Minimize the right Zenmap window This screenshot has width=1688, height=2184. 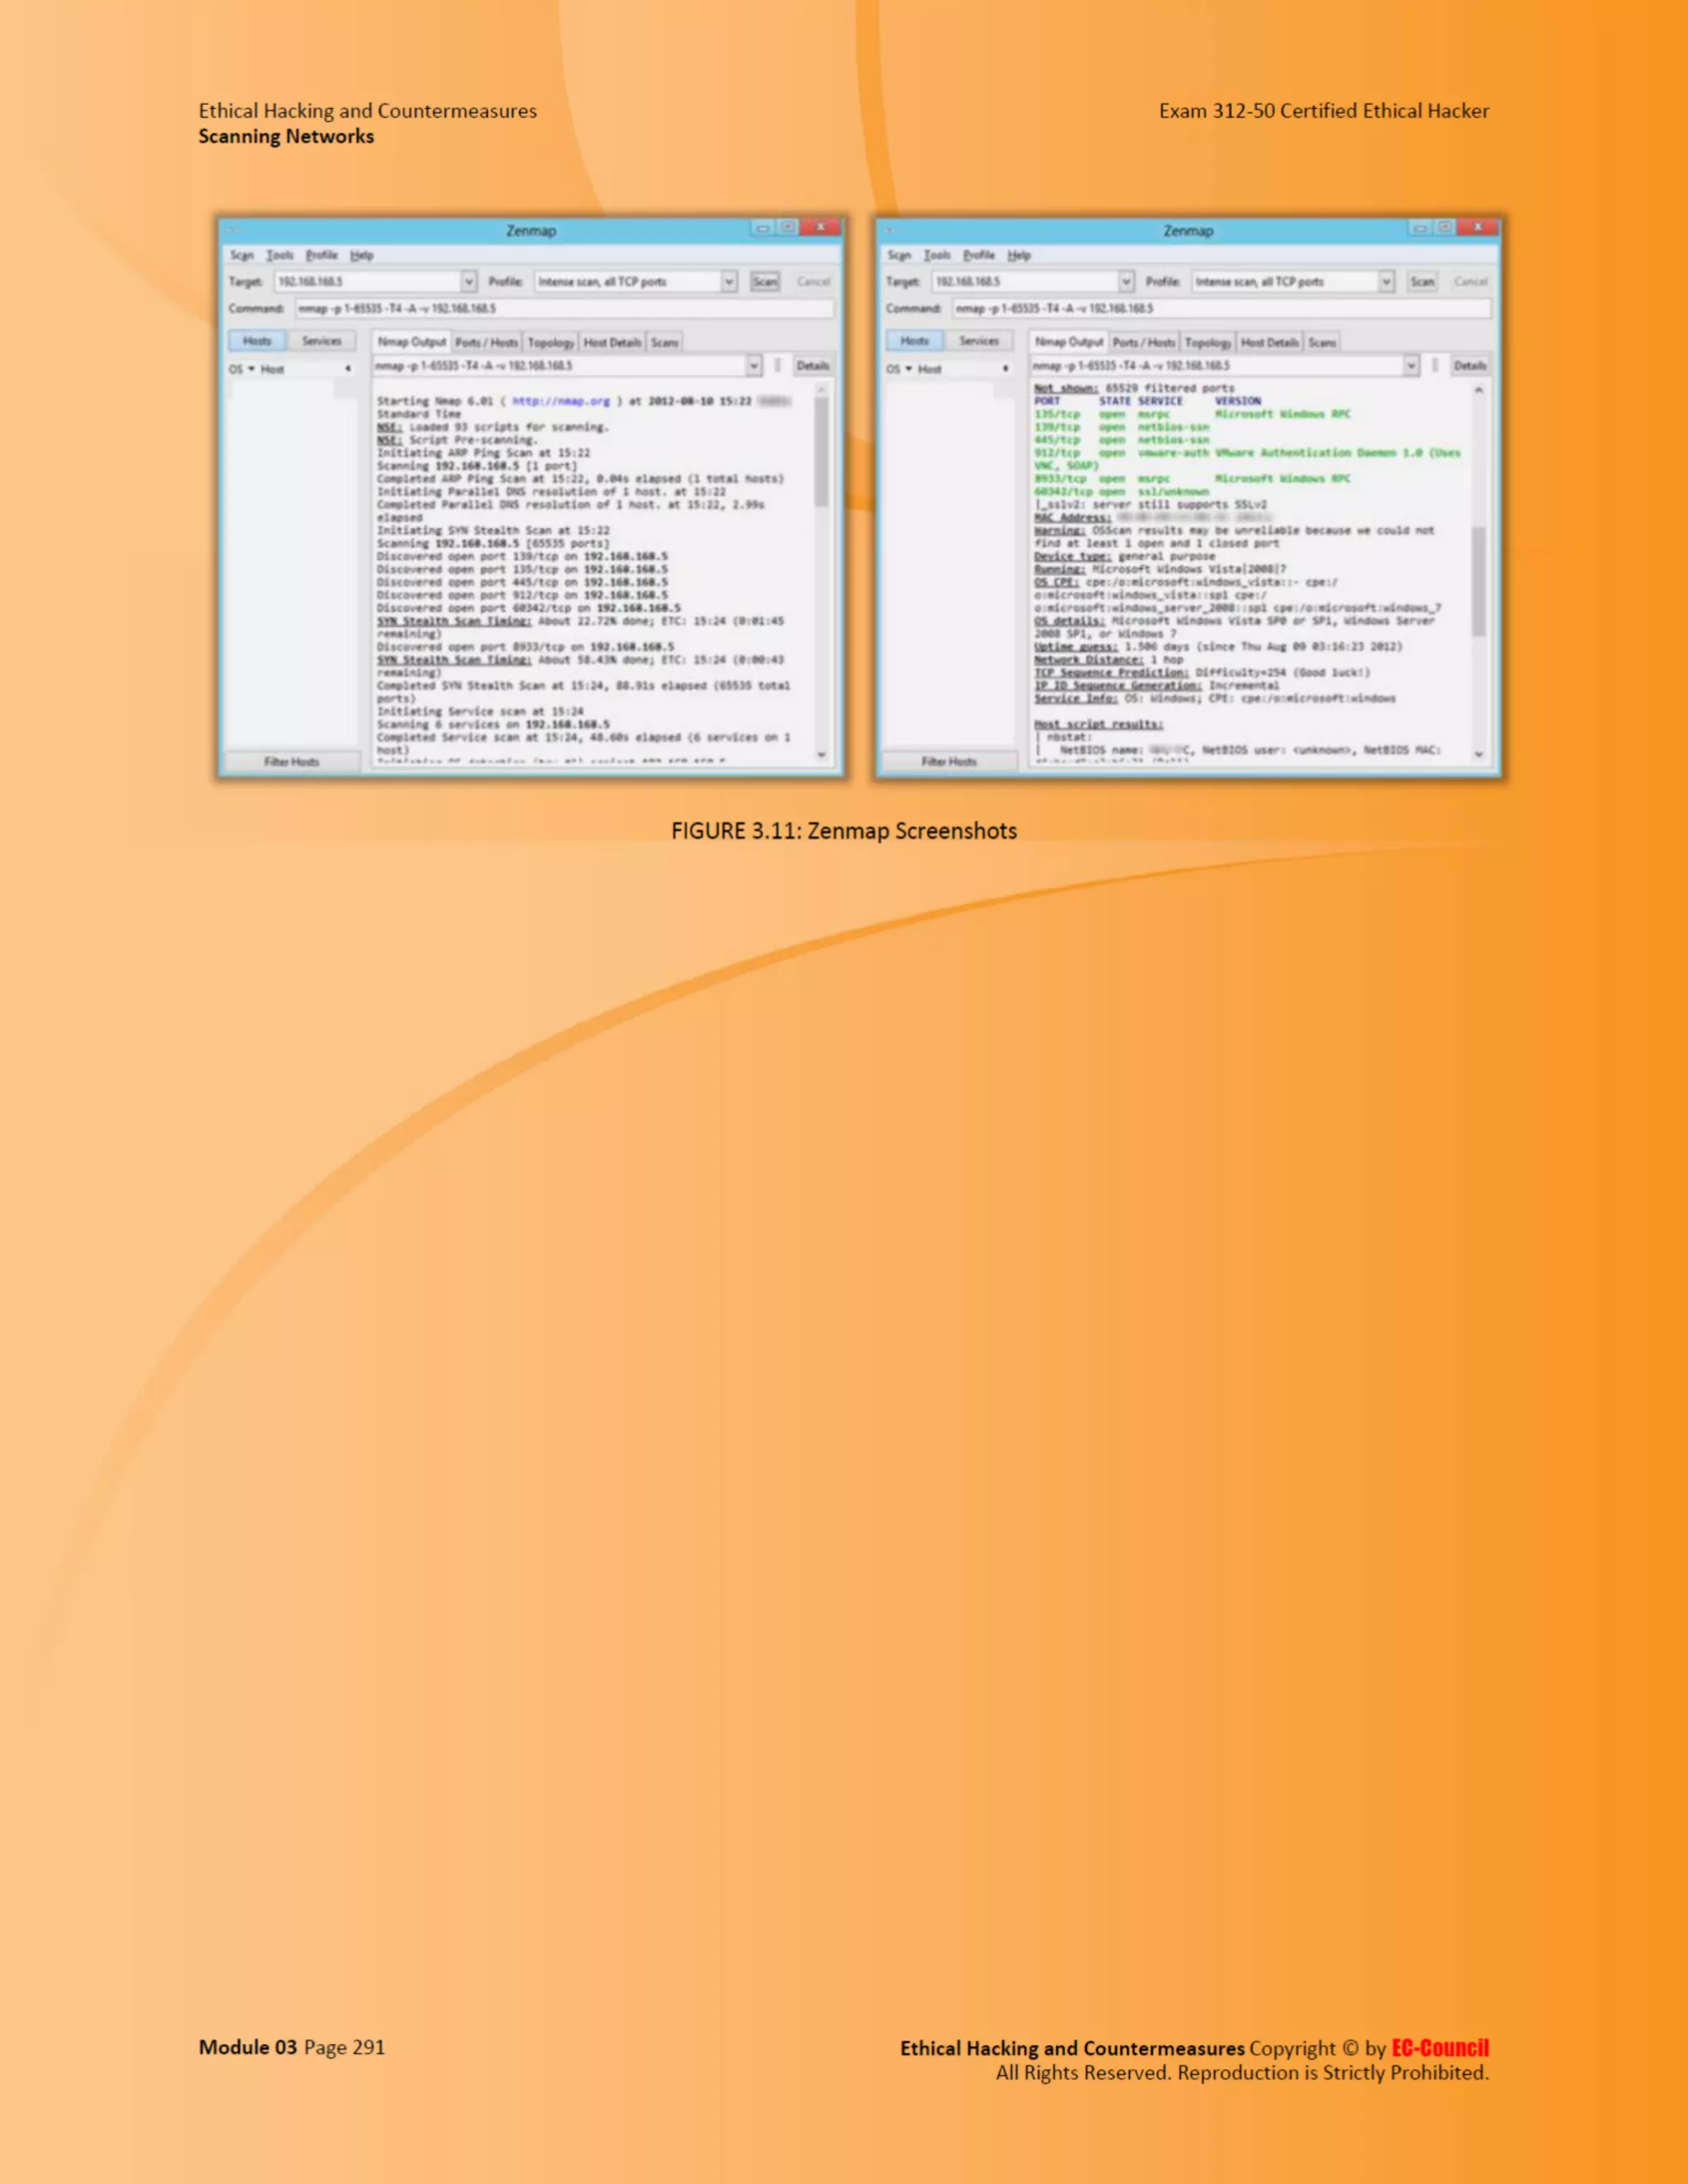[1420, 228]
